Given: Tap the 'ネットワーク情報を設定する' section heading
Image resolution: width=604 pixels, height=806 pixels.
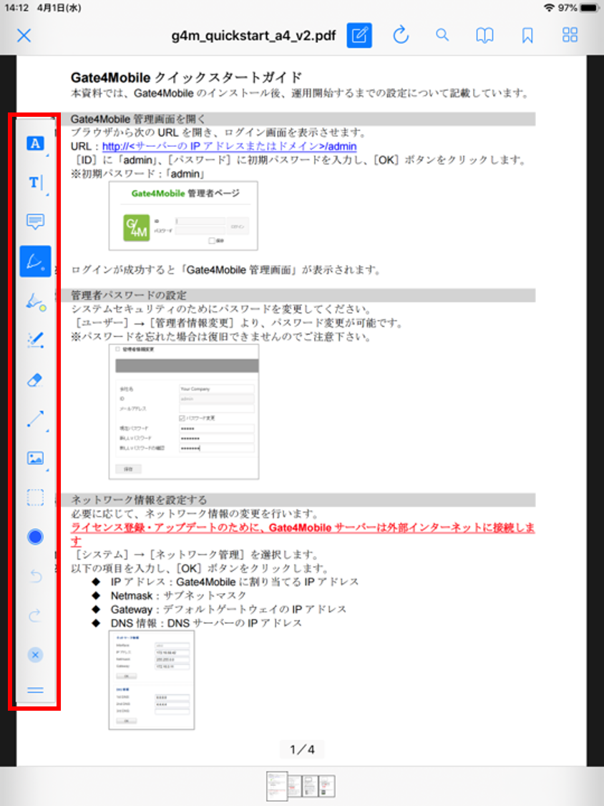Looking at the screenshot, I should point(139,499).
